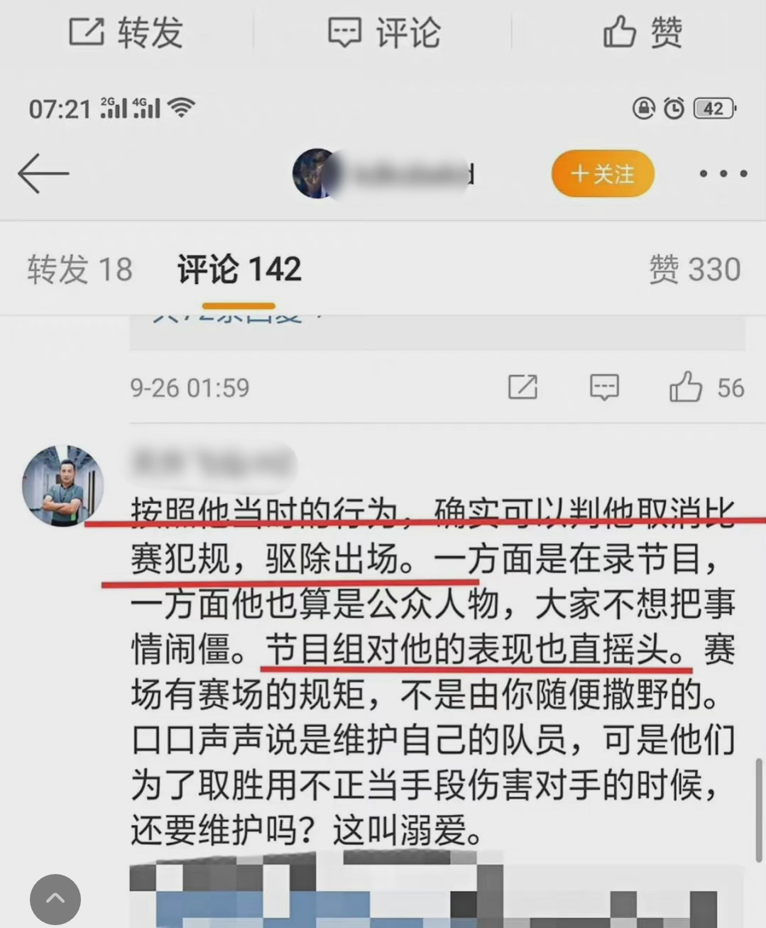Open the commenter's profile picture
Screen dimensions: 766x928
tap(63, 486)
